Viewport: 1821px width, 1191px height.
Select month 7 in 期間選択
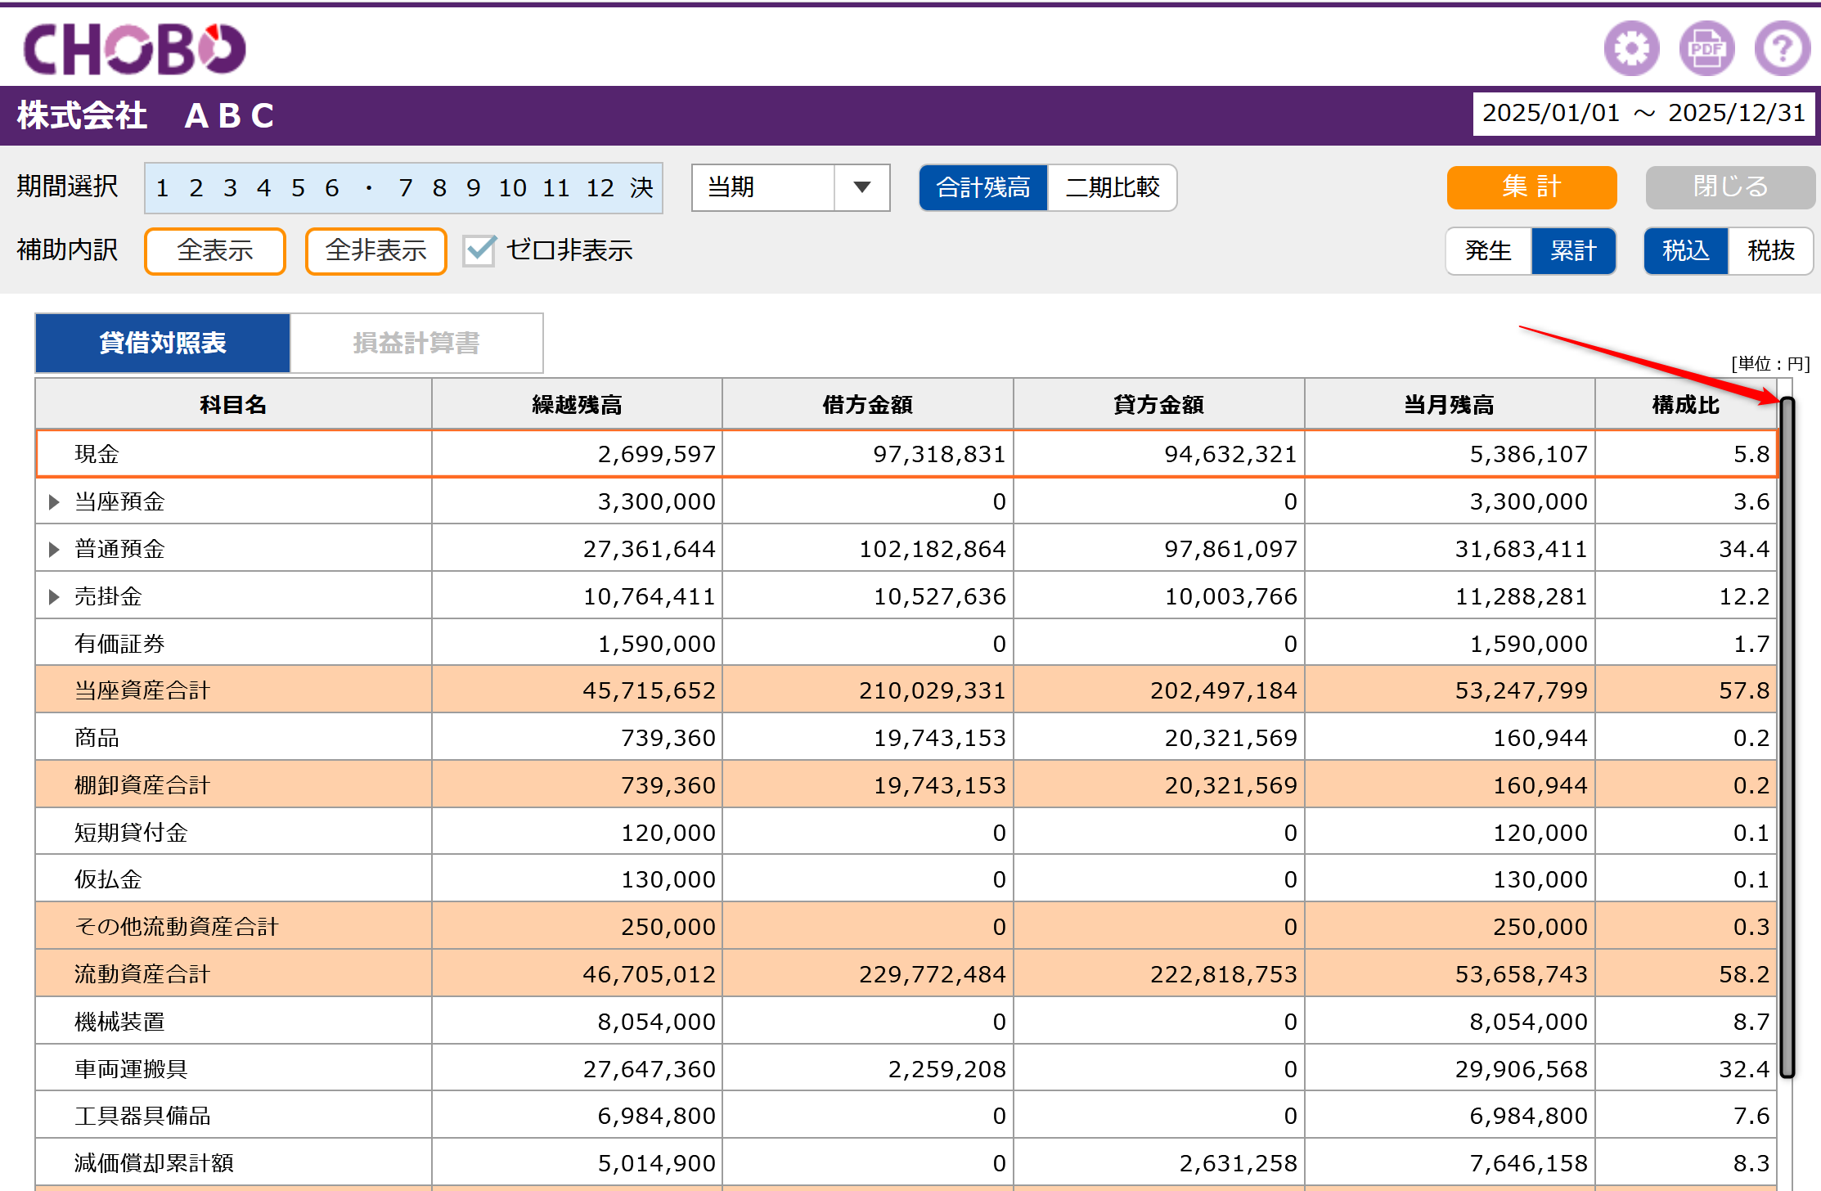pyautogui.click(x=406, y=188)
